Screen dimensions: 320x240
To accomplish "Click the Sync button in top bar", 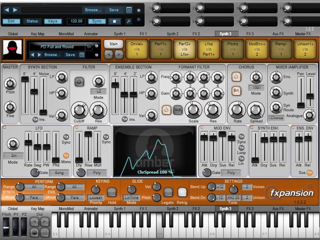I will (97, 21).
